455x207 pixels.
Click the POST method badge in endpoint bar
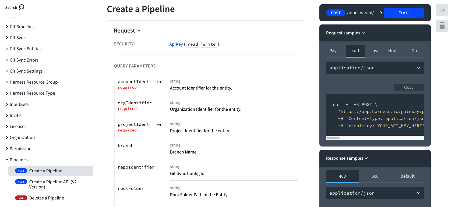coord(335,13)
